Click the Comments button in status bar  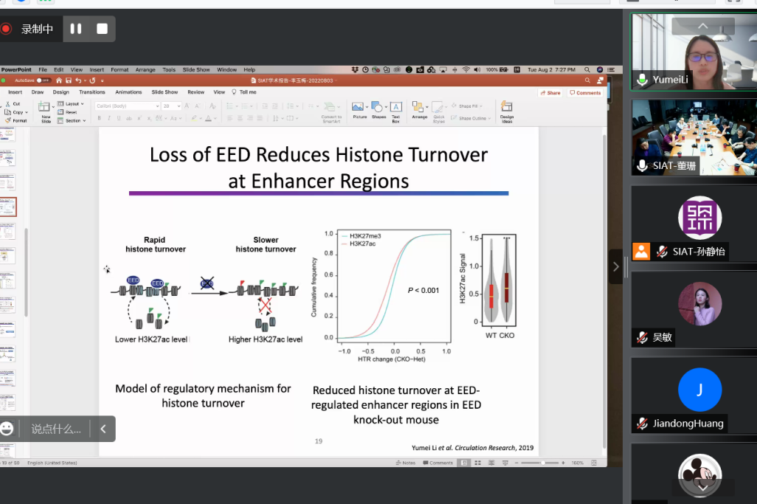(438, 463)
